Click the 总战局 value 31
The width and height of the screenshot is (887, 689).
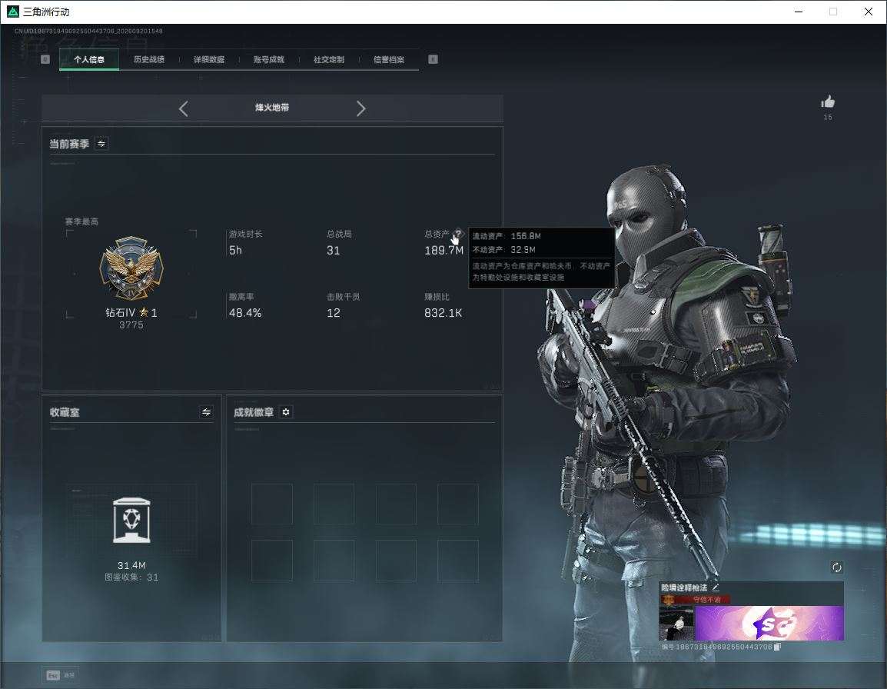pos(333,250)
